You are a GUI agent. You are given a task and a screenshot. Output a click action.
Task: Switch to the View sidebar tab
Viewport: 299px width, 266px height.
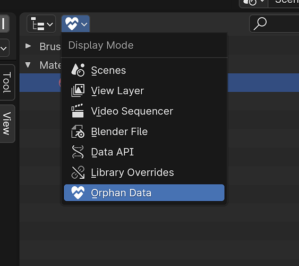point(7,123)
